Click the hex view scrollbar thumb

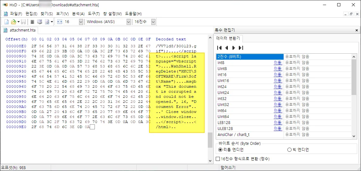pos(210,140)
